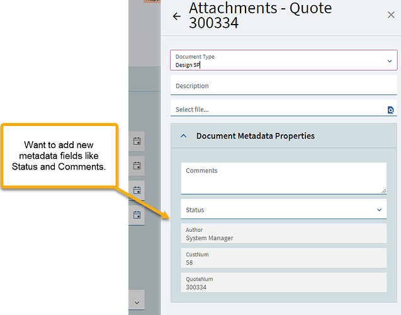Grab the Comments box resize handle
The width and height of the screenshot is (401, 315).
(383, 191)
